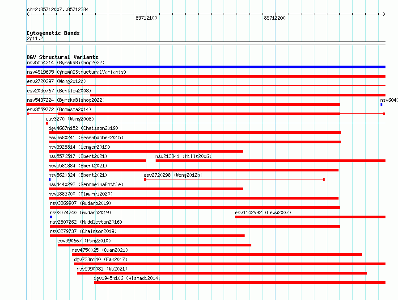Click the right arrow of the coordinate ruler
The height and width of the screenshot is (300, 398).
tap(384, 14)
